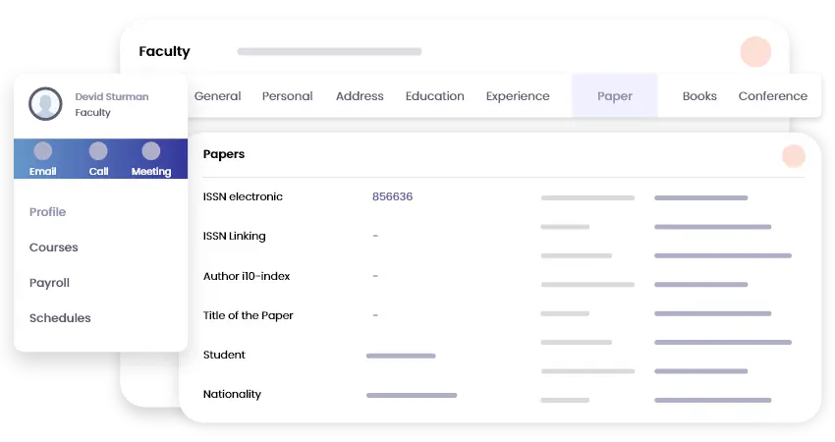
Task: Select the Paper tab
Action: [x=615, y=96]
